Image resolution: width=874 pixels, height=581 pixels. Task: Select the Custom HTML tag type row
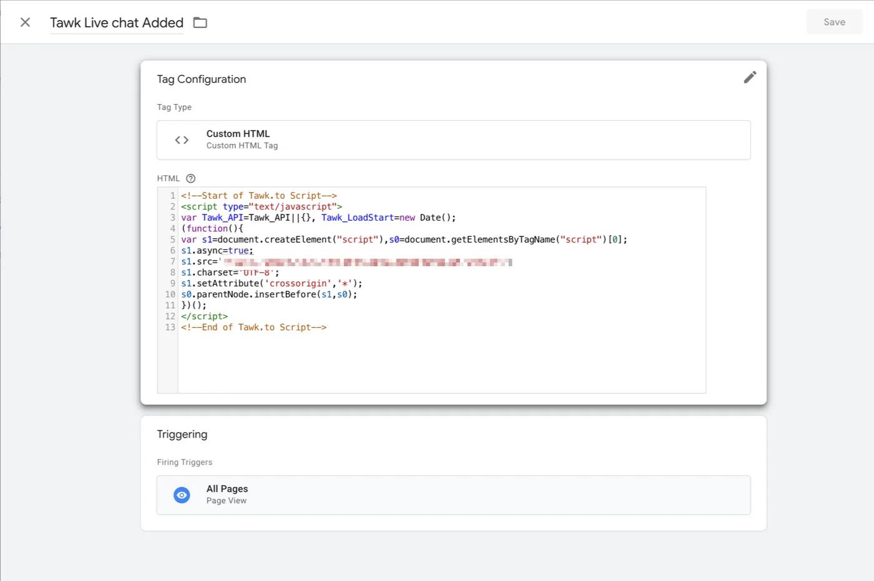[x=453, y=140]
